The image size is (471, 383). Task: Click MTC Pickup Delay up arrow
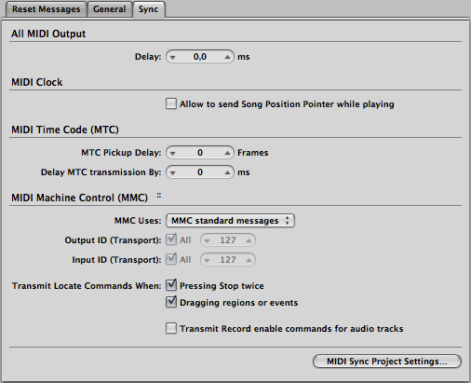point(227,153)
